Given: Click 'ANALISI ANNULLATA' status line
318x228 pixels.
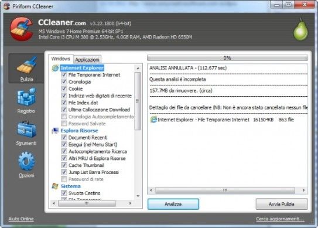Looking at the screenshot, I should coord(188,68).
